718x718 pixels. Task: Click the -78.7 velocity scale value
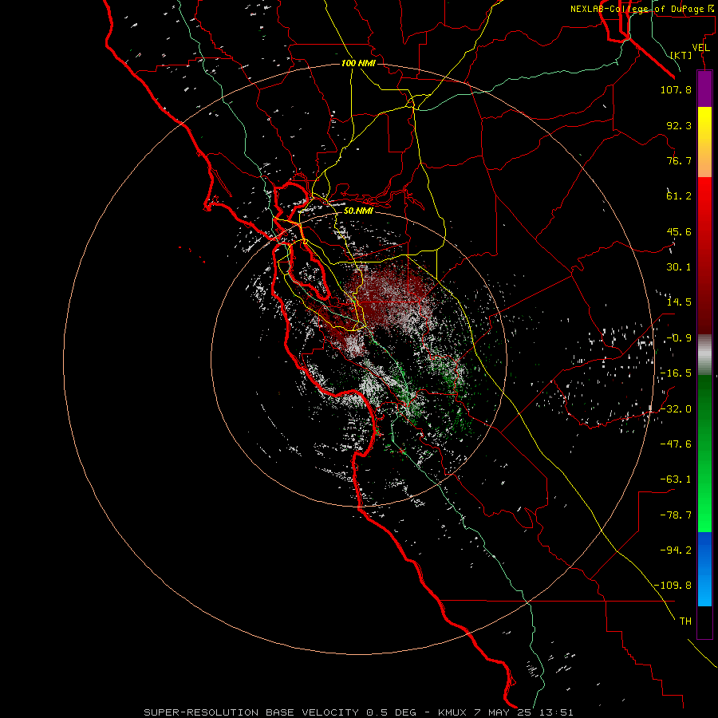coord(676,515)
